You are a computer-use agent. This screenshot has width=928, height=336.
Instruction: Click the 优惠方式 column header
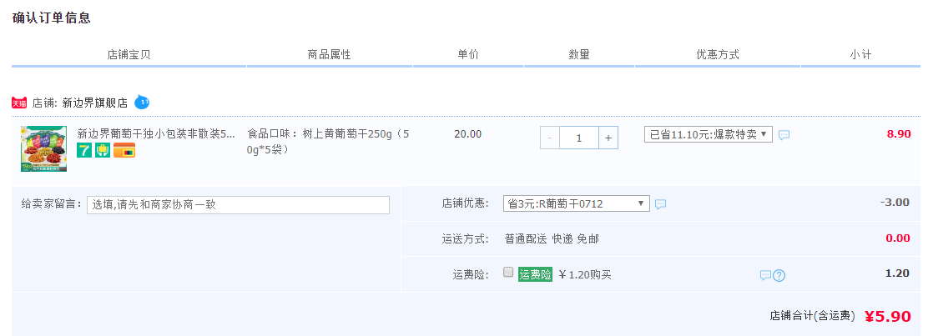(718, 54)
